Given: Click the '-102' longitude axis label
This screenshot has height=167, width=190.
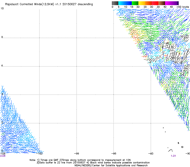Looking at the screenshot, I should (x=39, y=154).
